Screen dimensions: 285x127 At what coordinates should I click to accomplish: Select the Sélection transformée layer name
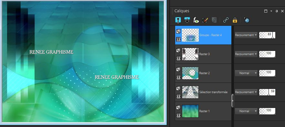[213, 92]
